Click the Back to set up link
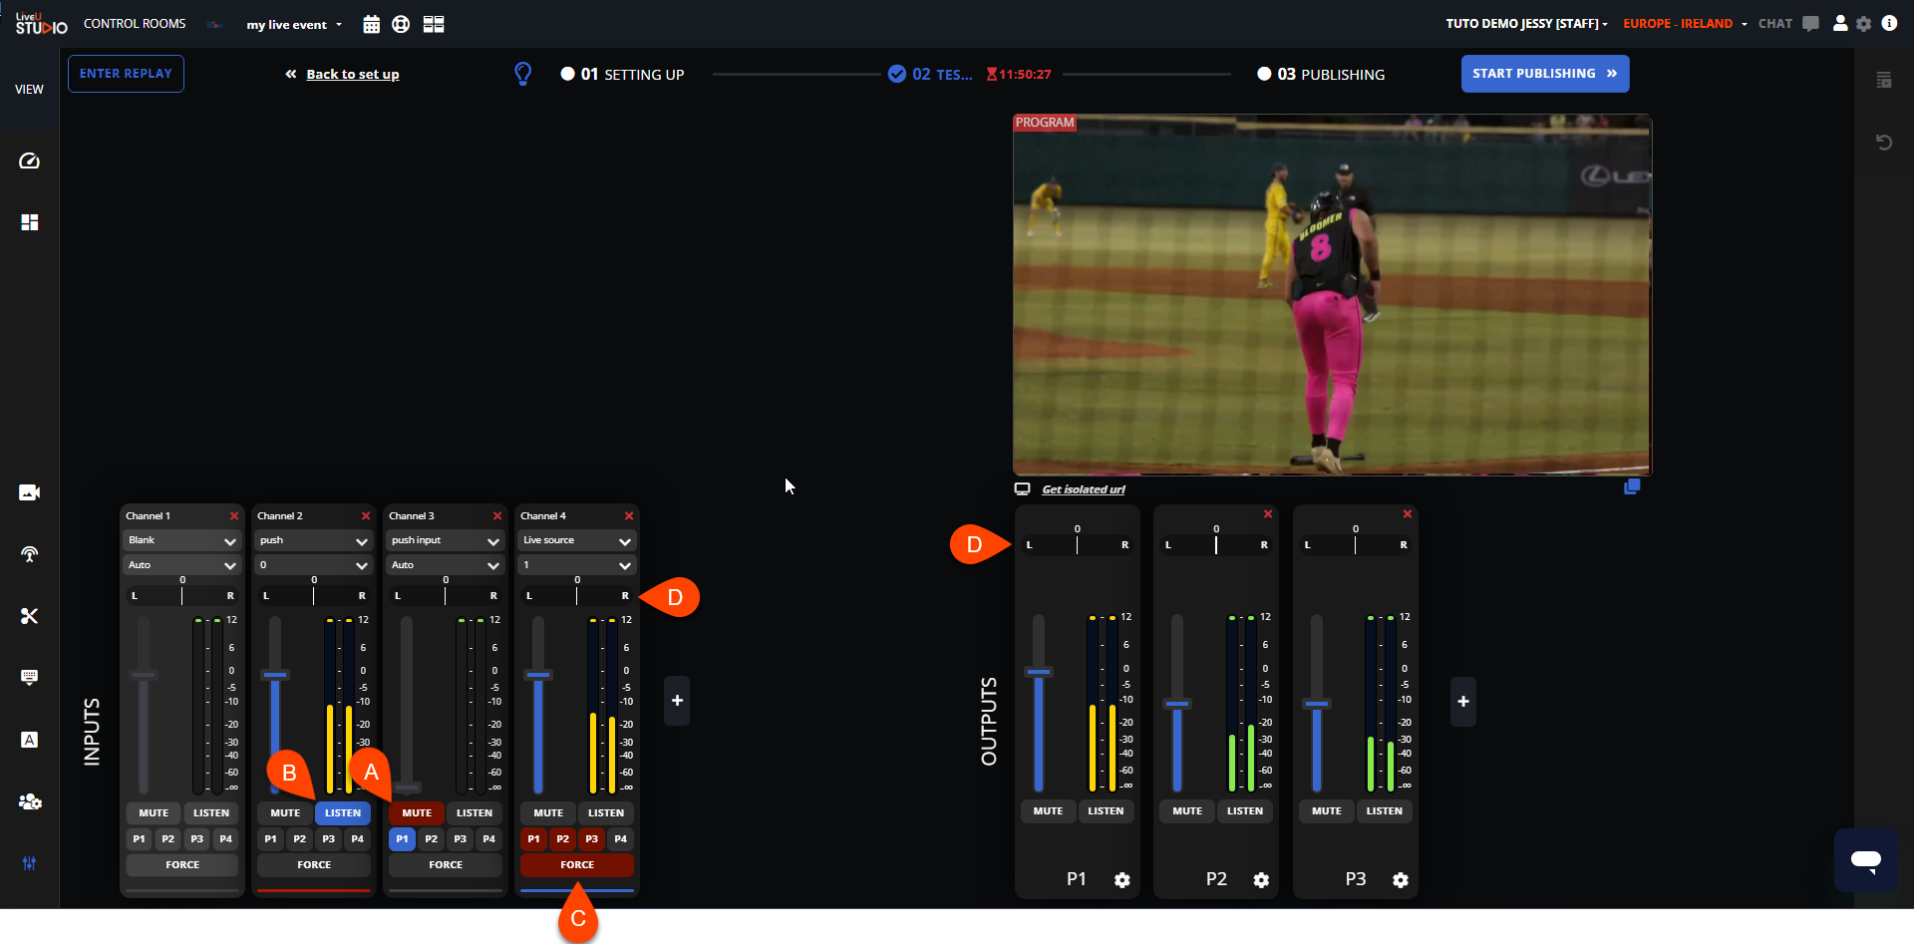Image resolution: width=1914 pixels, height=944 pixels. (352, 74)
